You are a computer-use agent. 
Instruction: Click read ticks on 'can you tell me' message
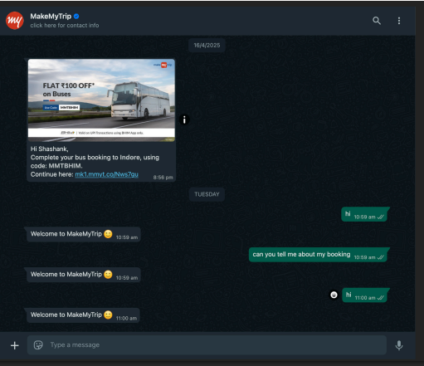click(381, 257)
